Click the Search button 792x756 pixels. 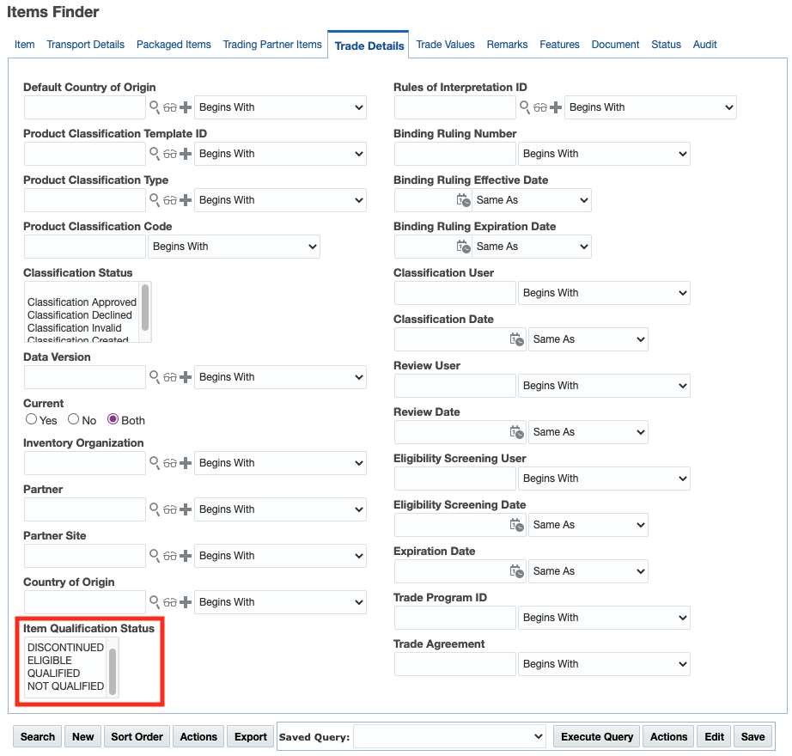coord(38,736)
